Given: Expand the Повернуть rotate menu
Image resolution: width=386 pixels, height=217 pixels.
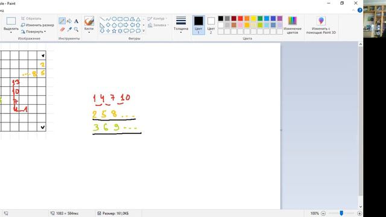Looking at the screenshot, I should point(33,32).
